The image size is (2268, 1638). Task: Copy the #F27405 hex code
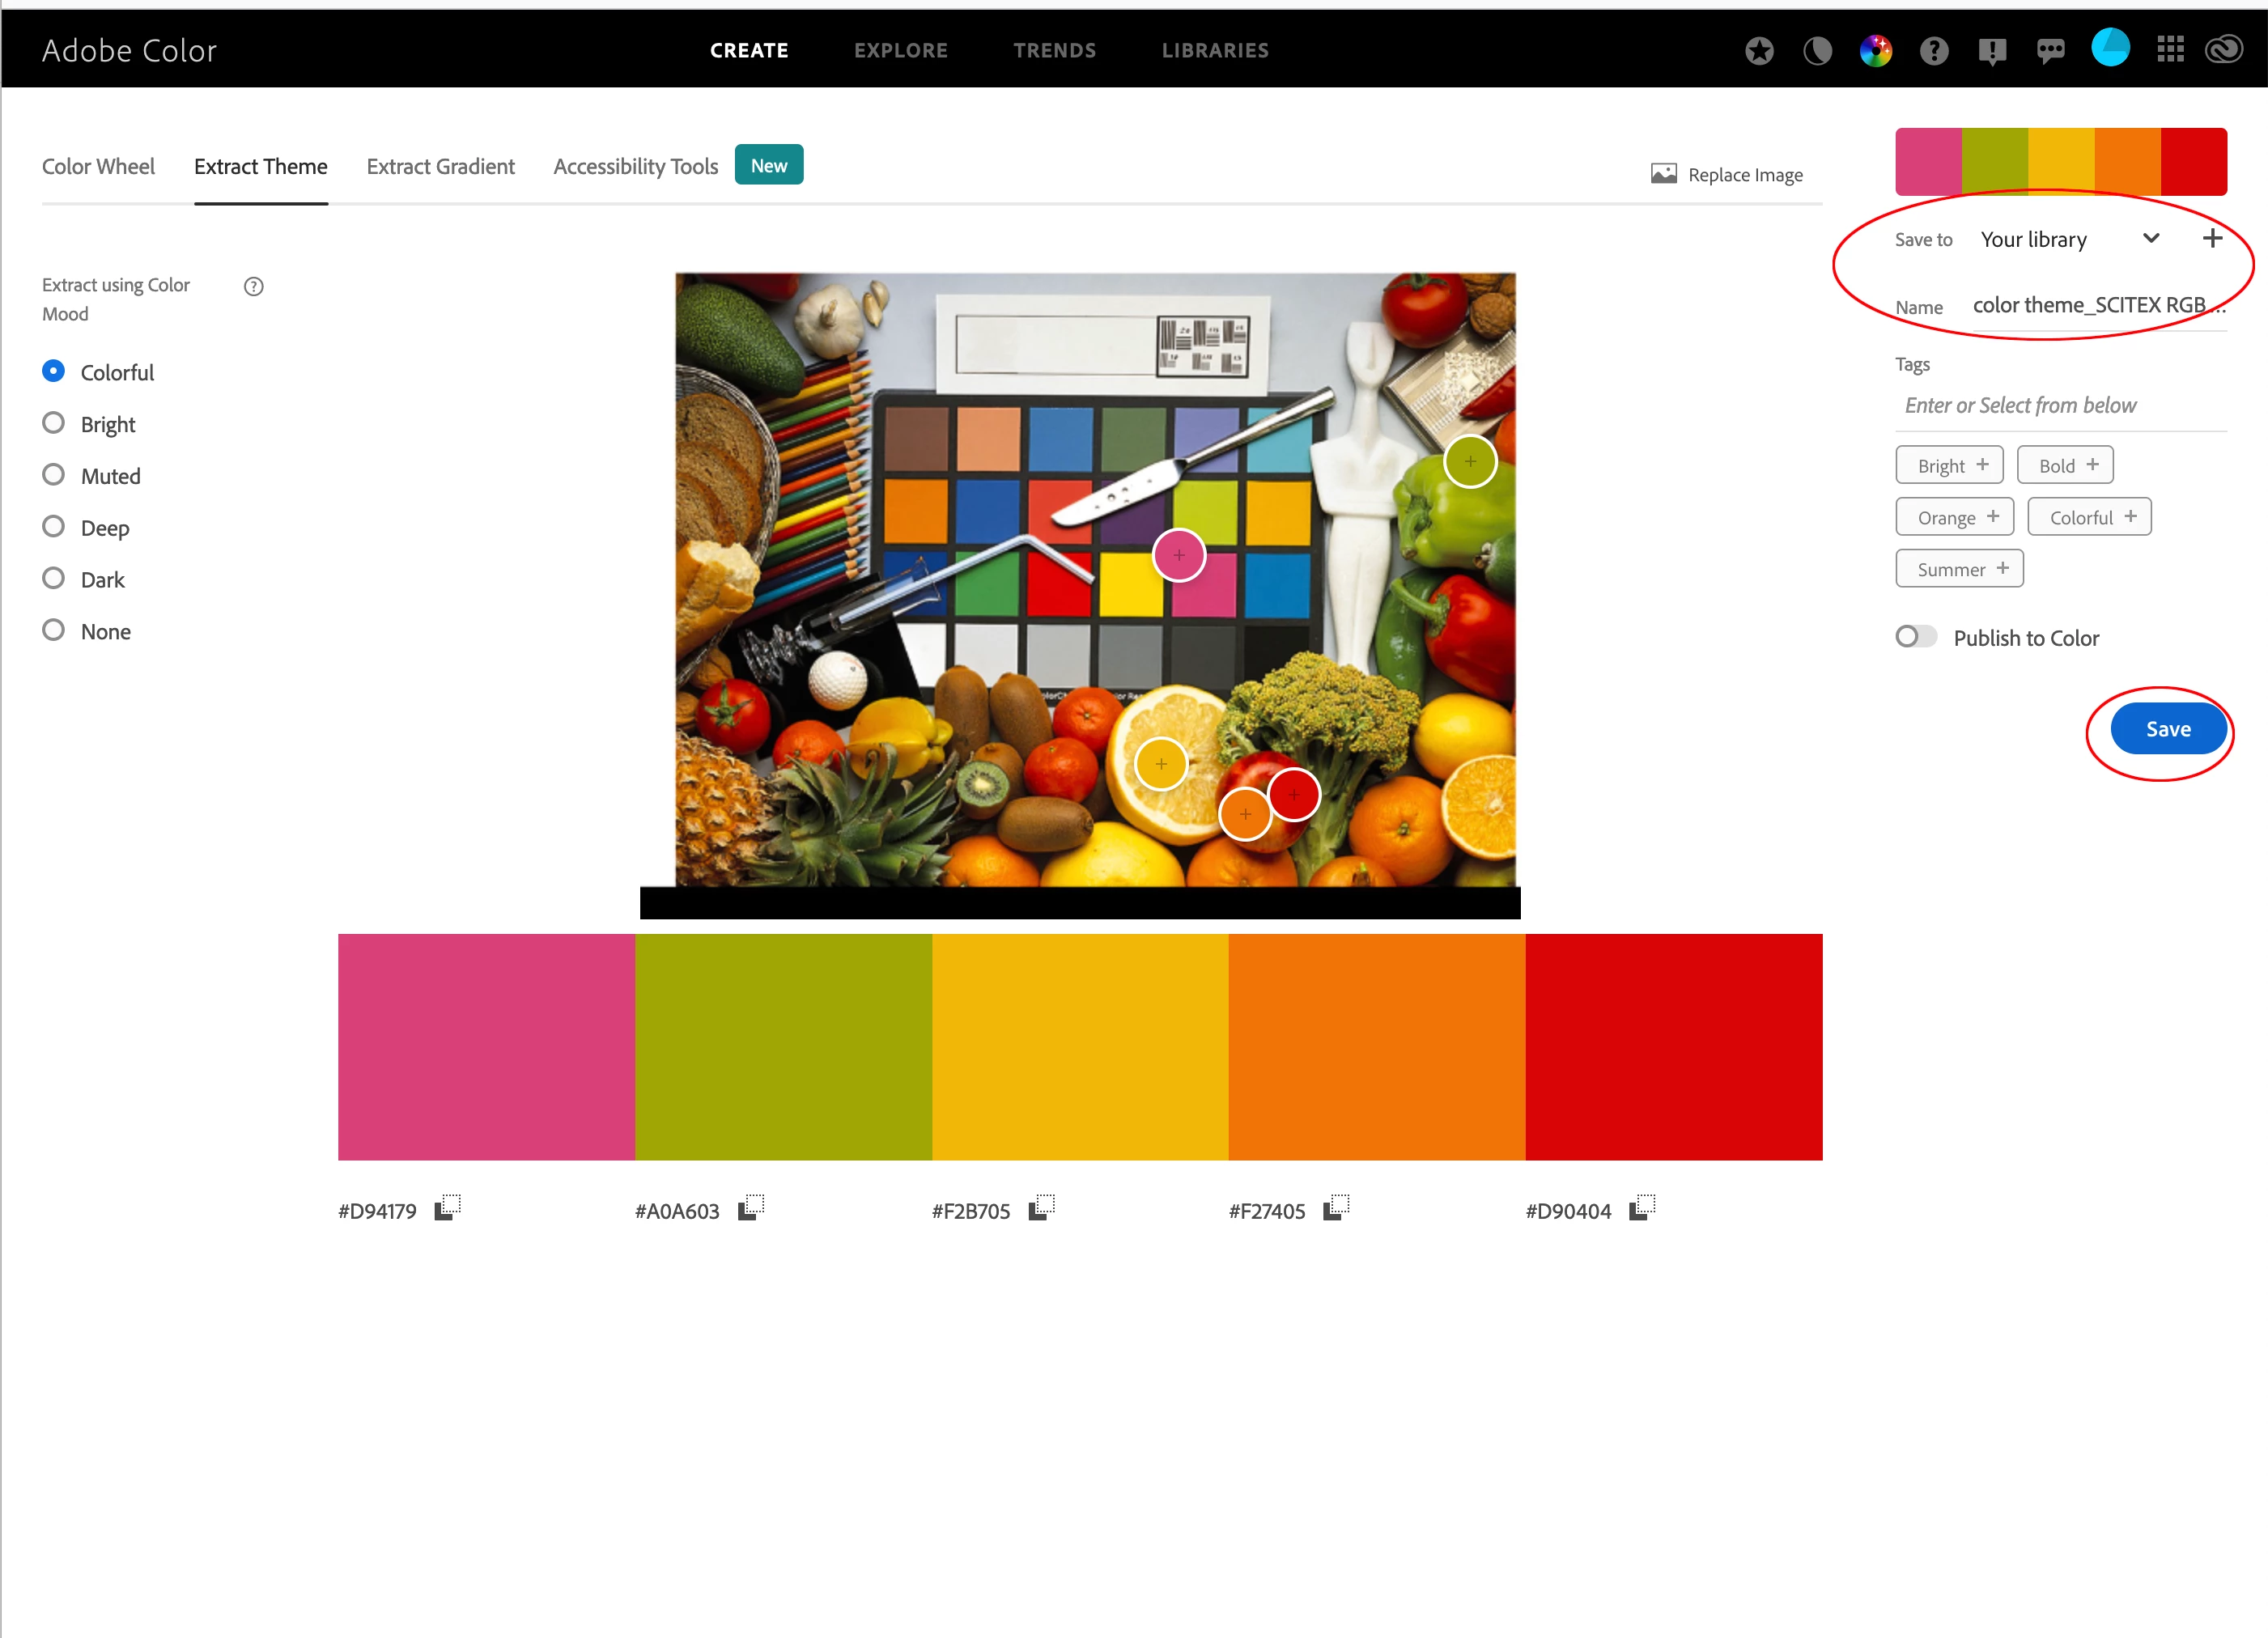tap(1336, 1208)
